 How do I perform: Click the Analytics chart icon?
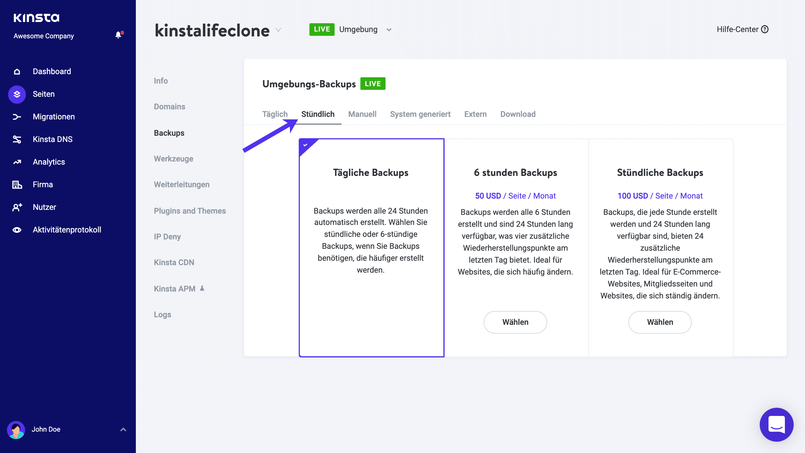(x=17, y=162)
